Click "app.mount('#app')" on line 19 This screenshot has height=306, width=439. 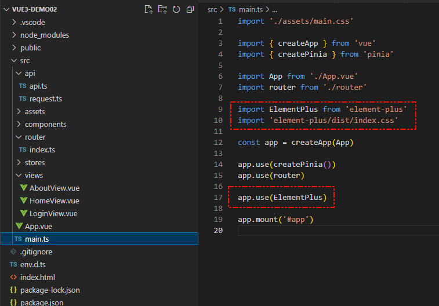(275, 220)
